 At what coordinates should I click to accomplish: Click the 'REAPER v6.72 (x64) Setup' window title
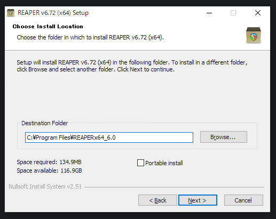(53, 13)
